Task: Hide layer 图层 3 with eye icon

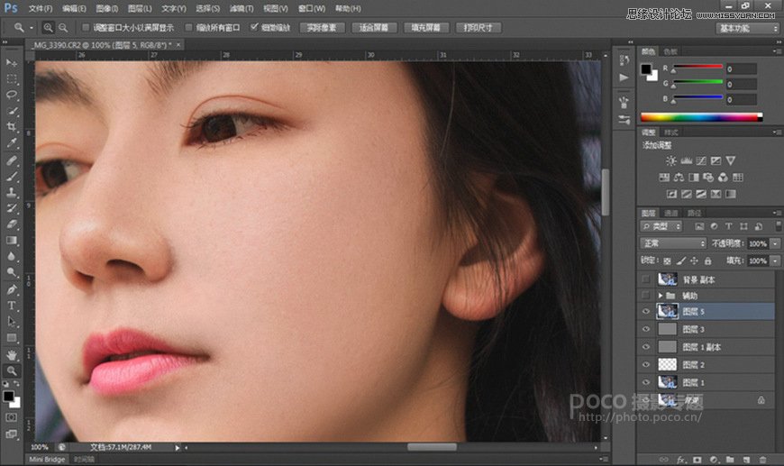Action: coord(644,329)
